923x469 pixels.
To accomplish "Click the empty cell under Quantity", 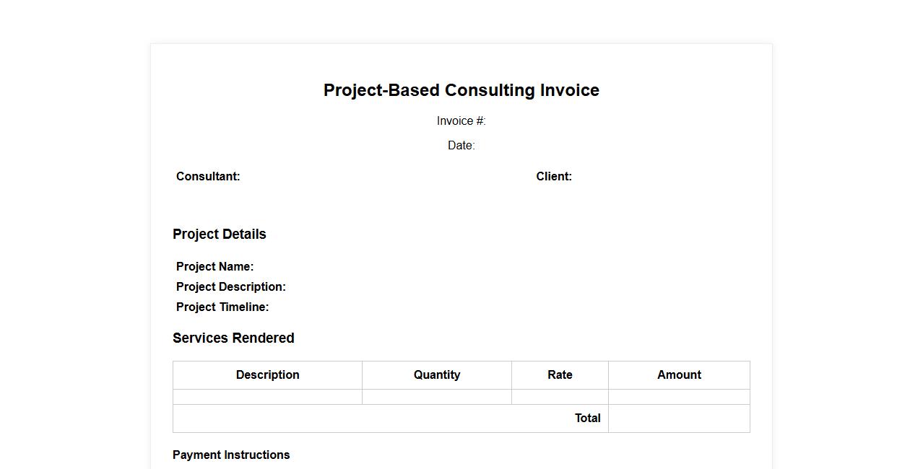I will [437, 397].
